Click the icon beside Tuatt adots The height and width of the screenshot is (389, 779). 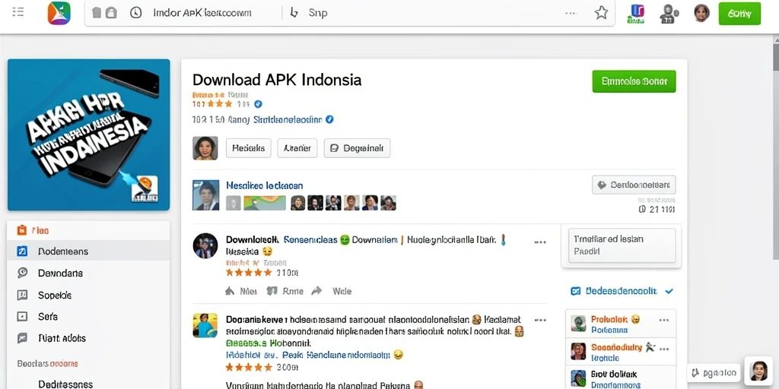[x=22, y=338]
